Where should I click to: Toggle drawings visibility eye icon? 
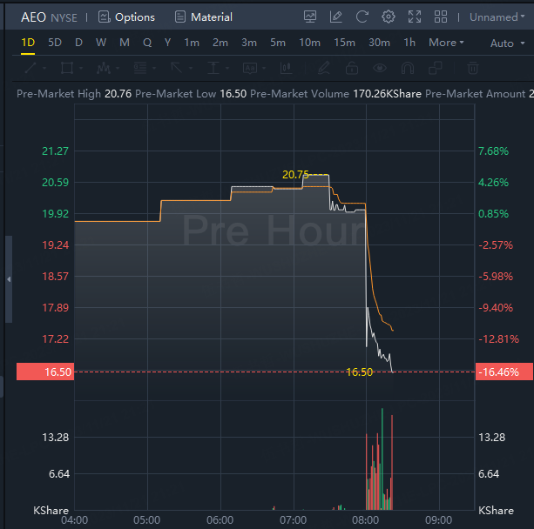pos(380,68)
